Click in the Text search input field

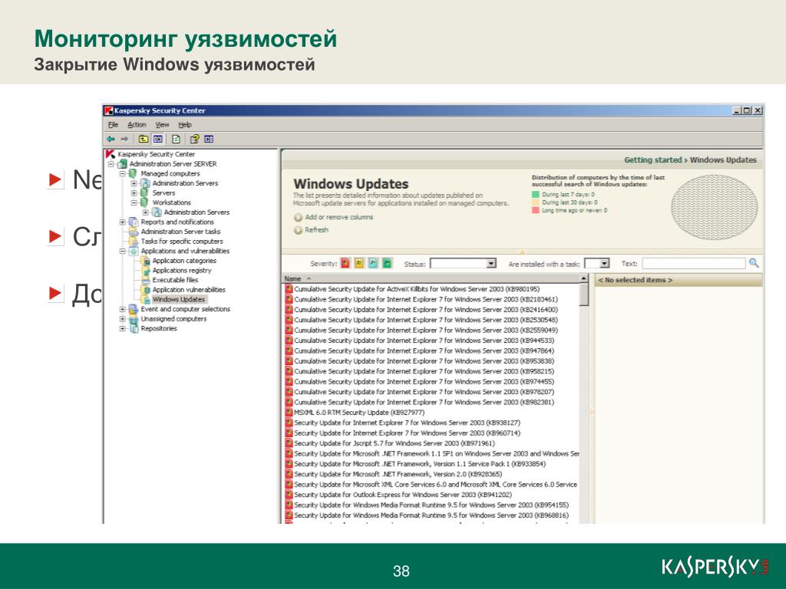pos(694,264)
